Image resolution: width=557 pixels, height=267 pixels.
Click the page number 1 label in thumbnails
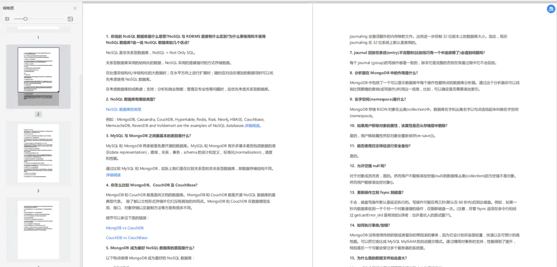pyautogui.click(x=38, y=38)
